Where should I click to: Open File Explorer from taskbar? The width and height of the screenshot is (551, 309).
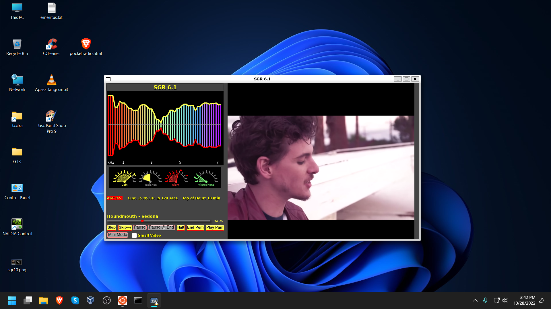(x=44, y=300)
